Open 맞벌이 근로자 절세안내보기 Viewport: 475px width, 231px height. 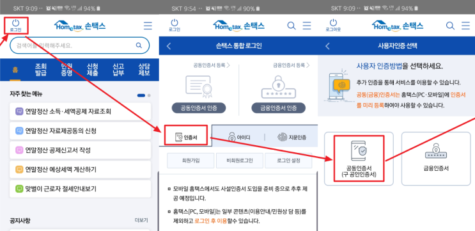(81, 189)
